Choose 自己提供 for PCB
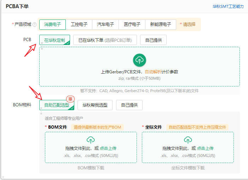Viewport: 248px width, 180px height. pyautogui.click(x=153, y=40)
